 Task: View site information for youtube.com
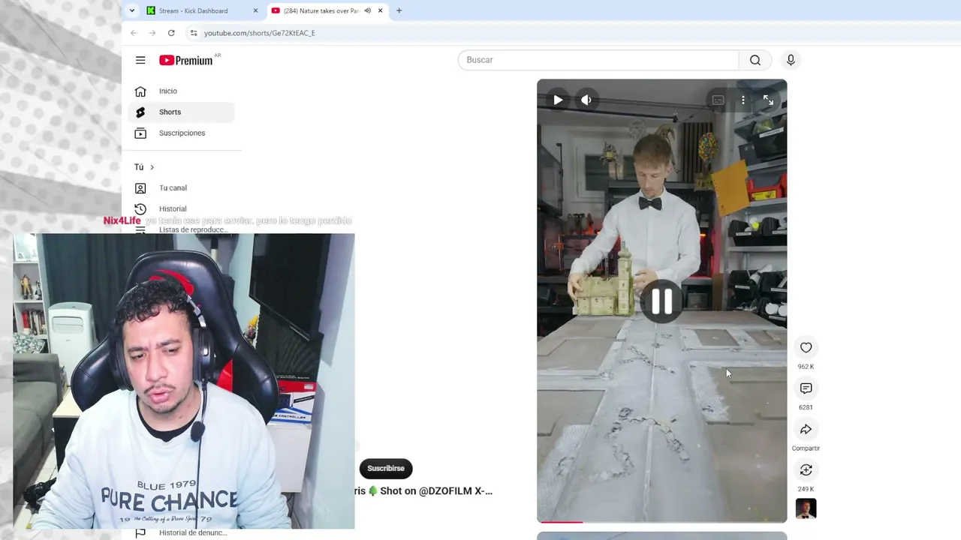194,33
